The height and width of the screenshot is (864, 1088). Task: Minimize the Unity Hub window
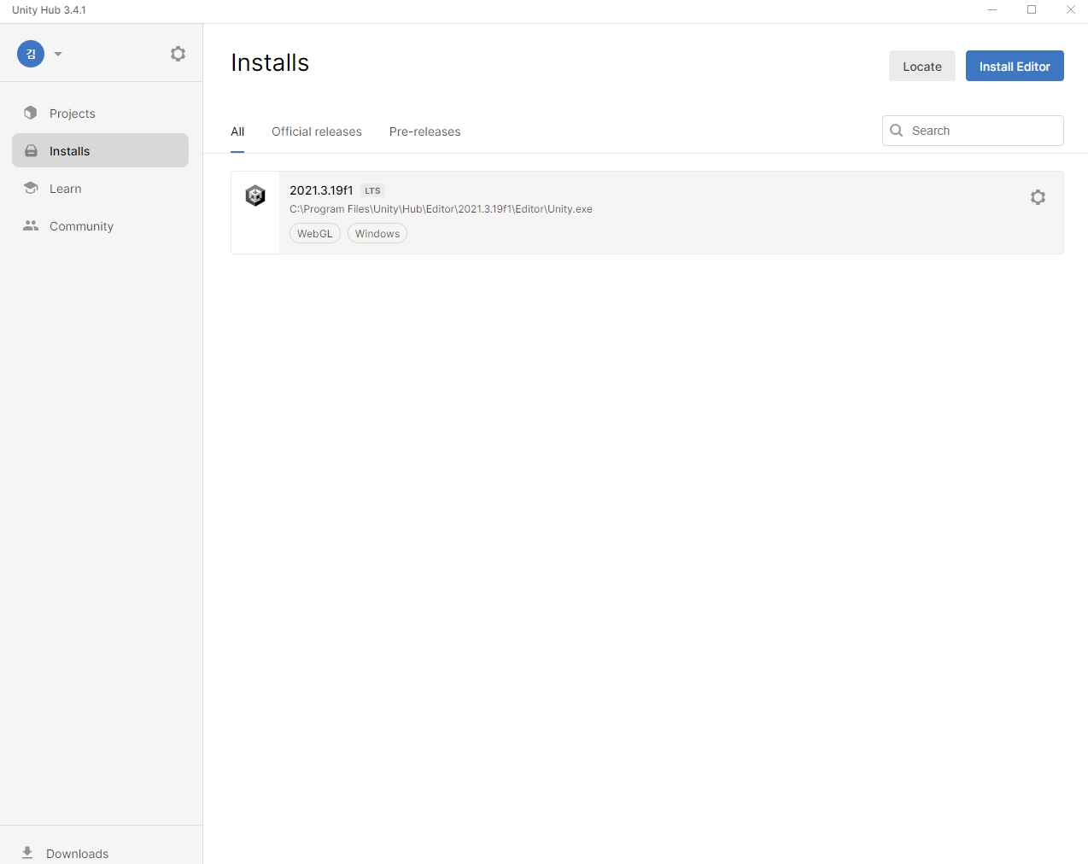992,10
